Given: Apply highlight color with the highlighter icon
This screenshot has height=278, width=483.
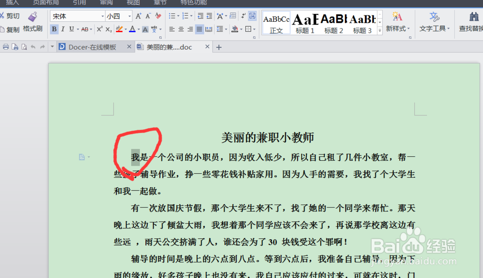Looking at the screenshot, I should 120,29.
